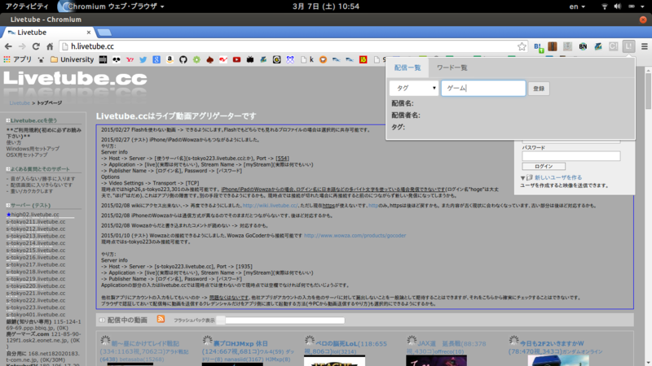Open the wiki.livetube.cc link
The width and height of the screenshot is (652, 366).
270,206
